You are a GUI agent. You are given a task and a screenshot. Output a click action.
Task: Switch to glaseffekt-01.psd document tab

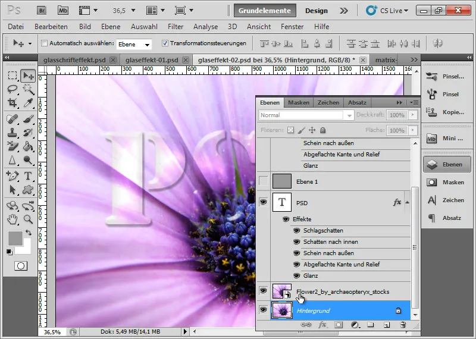click(152, 60)
